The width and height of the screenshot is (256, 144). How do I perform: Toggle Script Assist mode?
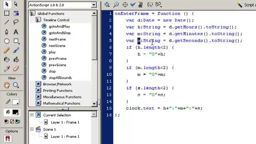pyautogui.click(x=246, y=5)
